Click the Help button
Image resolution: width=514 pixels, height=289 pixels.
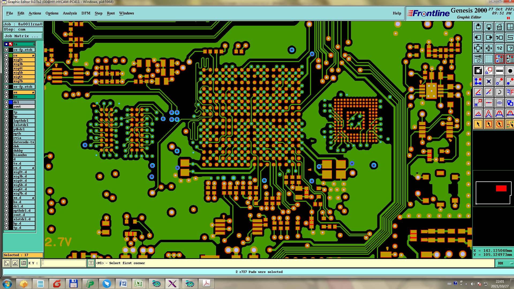[x=397, y=13]
